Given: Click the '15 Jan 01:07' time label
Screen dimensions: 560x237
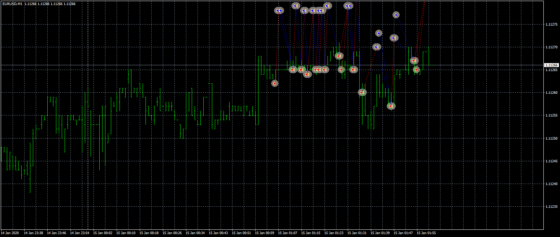Looking at the screenshot, I should [288, 233].
